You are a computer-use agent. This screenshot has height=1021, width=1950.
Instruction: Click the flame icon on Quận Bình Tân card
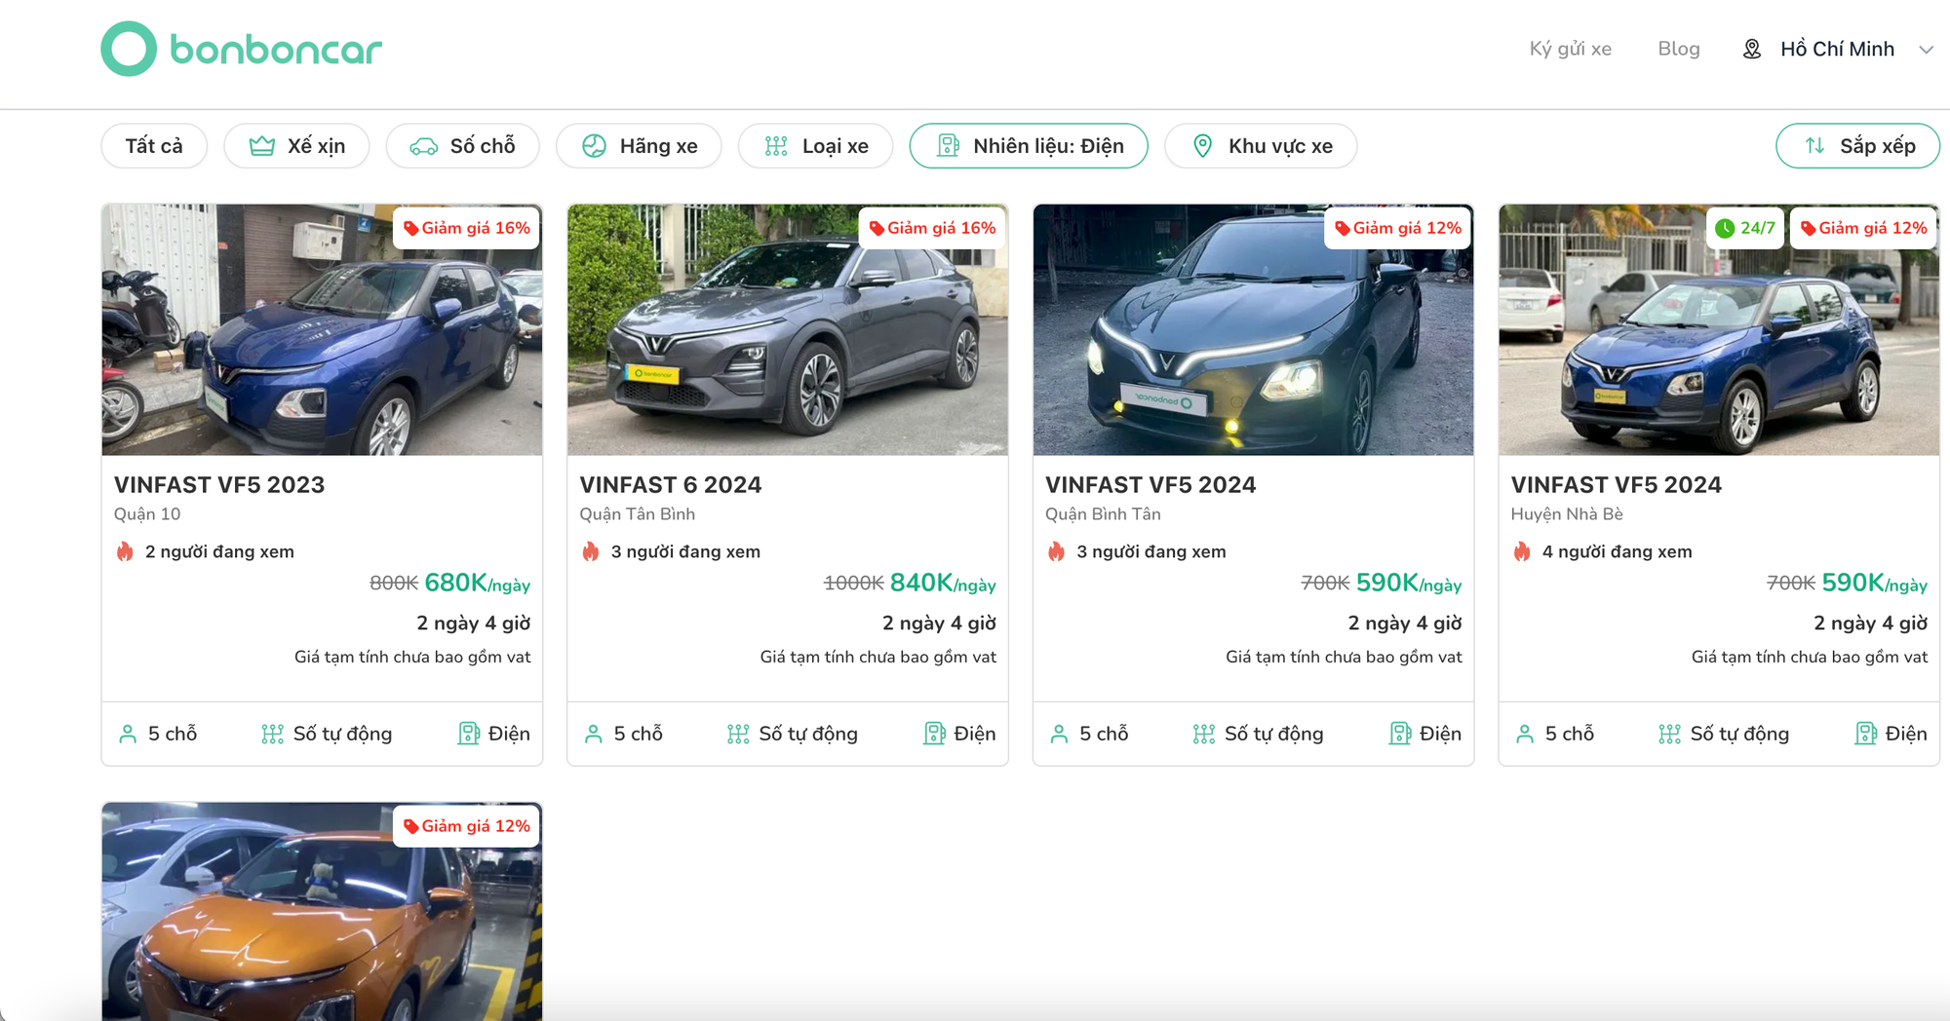click(1056, 551)
